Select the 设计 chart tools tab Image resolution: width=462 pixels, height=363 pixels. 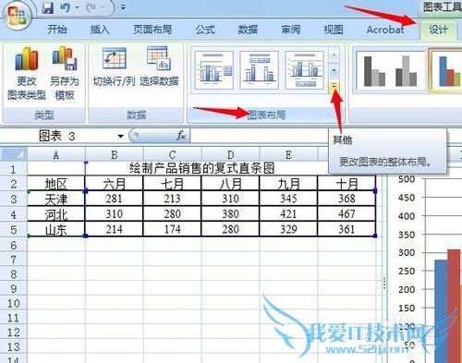(438, 30)
